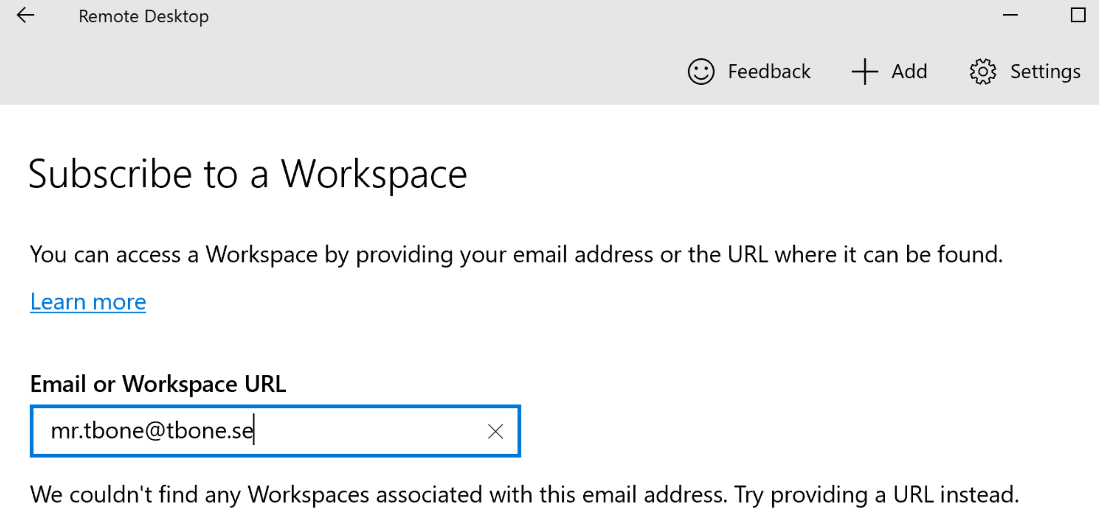
Task: Maximize the Remote Desktop window
Action: click(x=1078, y=15)
